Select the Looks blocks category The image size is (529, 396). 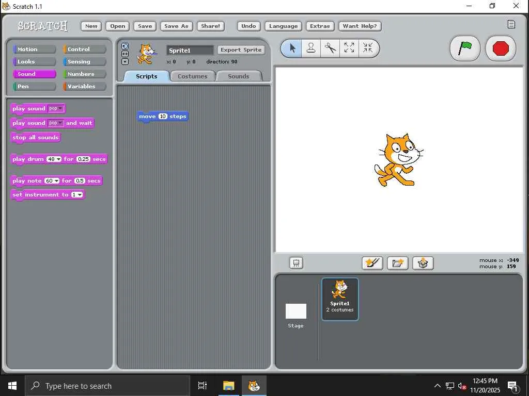coord(35,62)
